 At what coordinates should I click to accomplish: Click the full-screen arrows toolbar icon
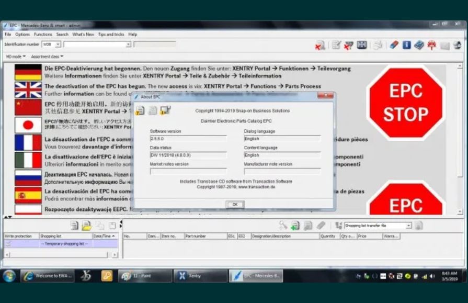point(362,45)
